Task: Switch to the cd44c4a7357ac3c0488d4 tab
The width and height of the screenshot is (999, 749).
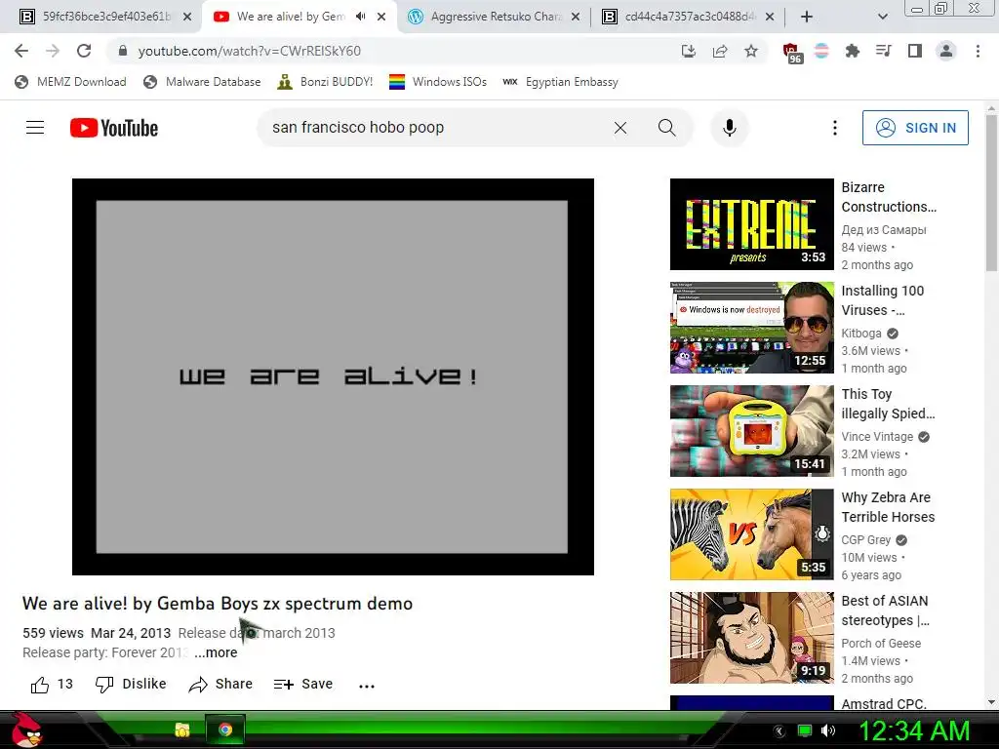Action: tap(690, 17)
